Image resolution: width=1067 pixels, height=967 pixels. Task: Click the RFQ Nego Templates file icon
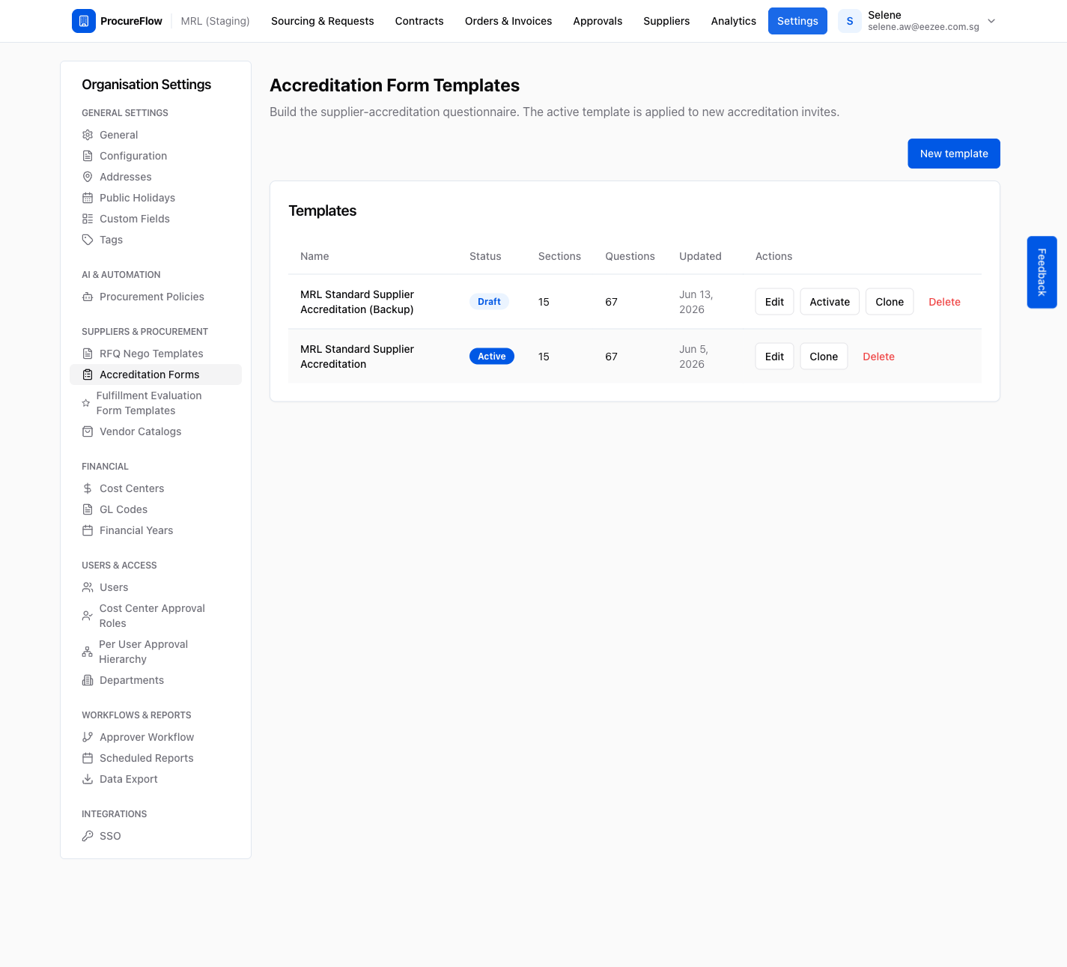[88, 354]
